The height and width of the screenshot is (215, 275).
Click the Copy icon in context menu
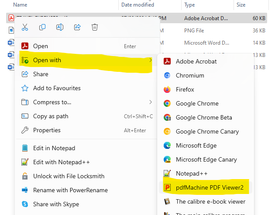[42, 27]
